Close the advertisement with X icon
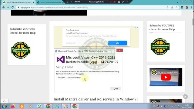This screenshot has width=194, height=109. click(x=138, y=28)
